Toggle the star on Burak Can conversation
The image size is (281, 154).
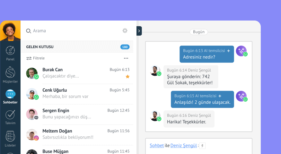[127, 77]
